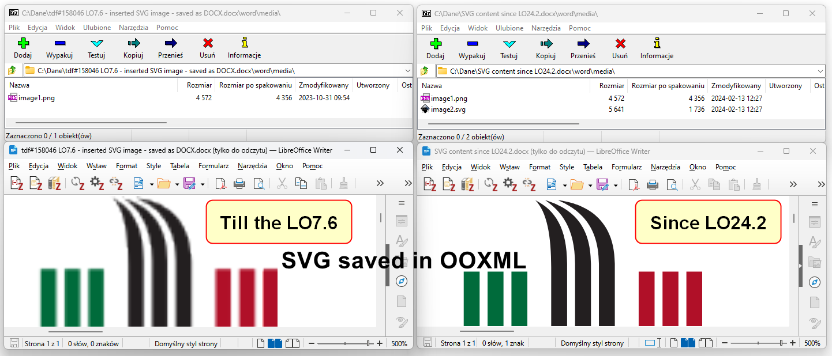Click zoom-in plus in right Writer status bar
Viewport: 832px width, 356px height.
(792, 343)
